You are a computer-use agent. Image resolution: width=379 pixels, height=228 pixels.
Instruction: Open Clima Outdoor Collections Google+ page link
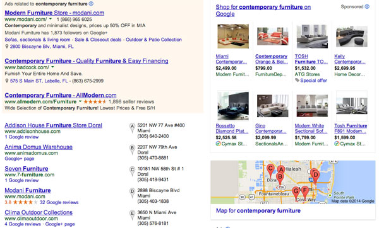(x=60, y=224)
